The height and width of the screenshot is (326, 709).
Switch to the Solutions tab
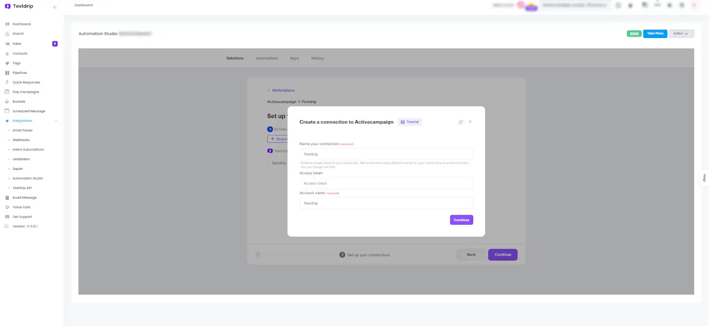[x=235, y=58]
